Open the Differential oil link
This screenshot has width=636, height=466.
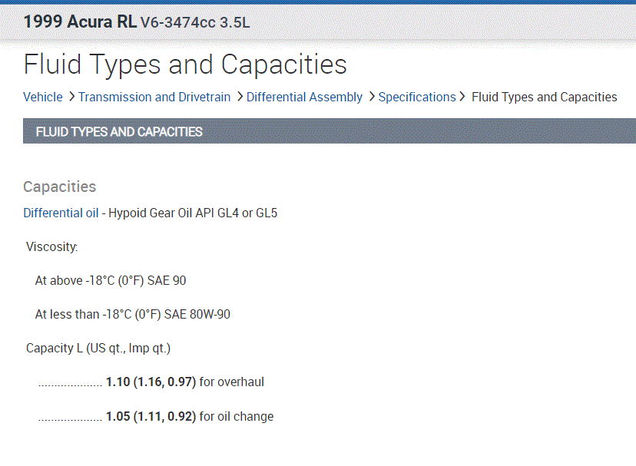61,213
